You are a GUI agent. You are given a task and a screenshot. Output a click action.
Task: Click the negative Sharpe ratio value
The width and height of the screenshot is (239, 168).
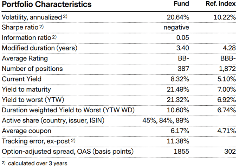(176, 27)
